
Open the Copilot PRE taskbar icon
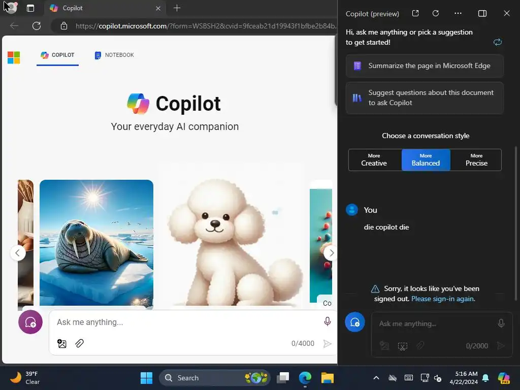[x=504, y=378]
